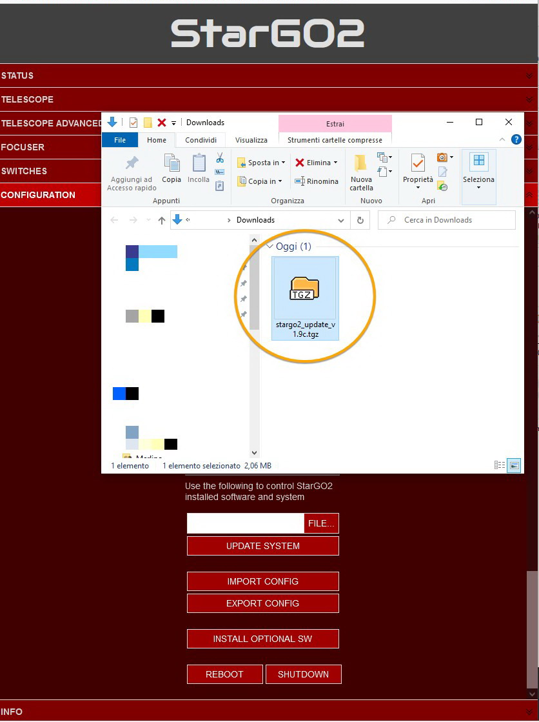Viewport: 539px width, 722px height.
Task: Expand the STATUS section
Action: pos(269,75)
